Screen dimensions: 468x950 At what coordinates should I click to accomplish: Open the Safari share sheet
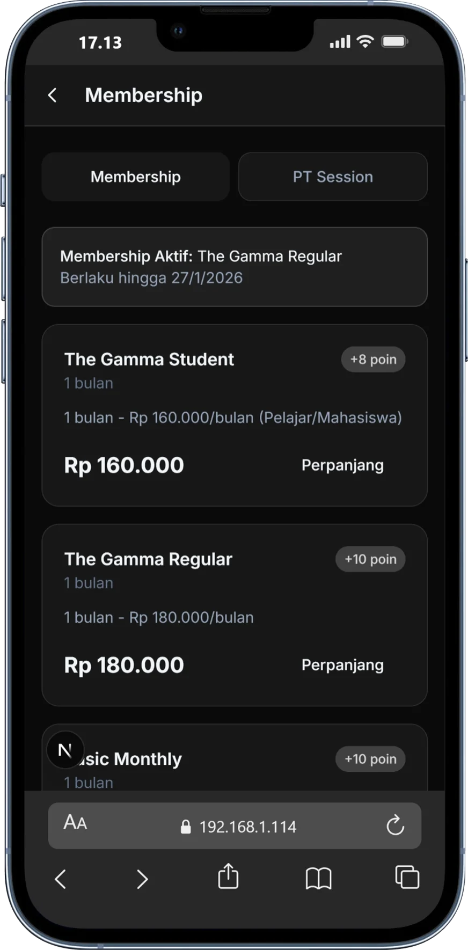[228, 877]
